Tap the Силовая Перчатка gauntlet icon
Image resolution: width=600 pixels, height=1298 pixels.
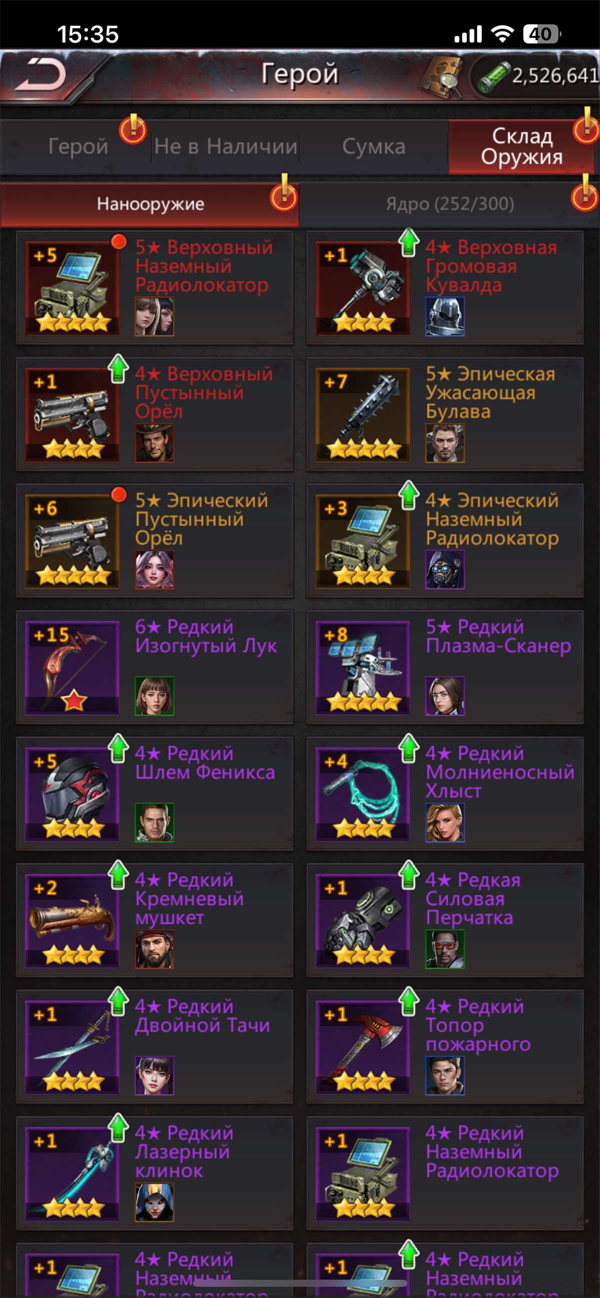point(362,920)
